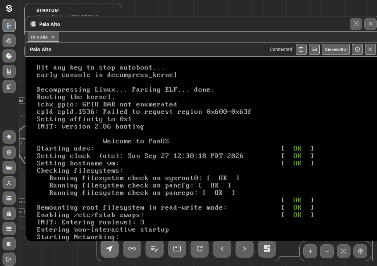This screenshot has height=266, width=377.
Task: Click the record circle icon in console bar
Action: [x=357, y=49]
